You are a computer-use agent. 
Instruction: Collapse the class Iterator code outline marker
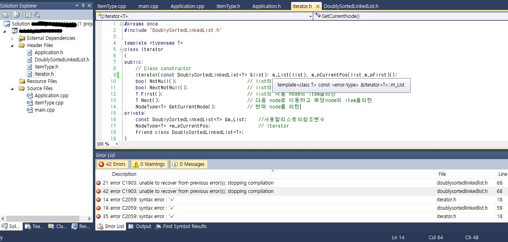(122, 49)
